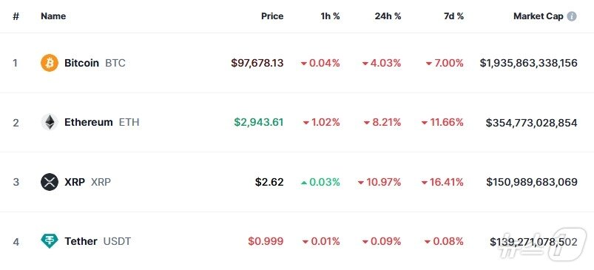Click the orange Bitcoin logo icon

click(50, 63)
